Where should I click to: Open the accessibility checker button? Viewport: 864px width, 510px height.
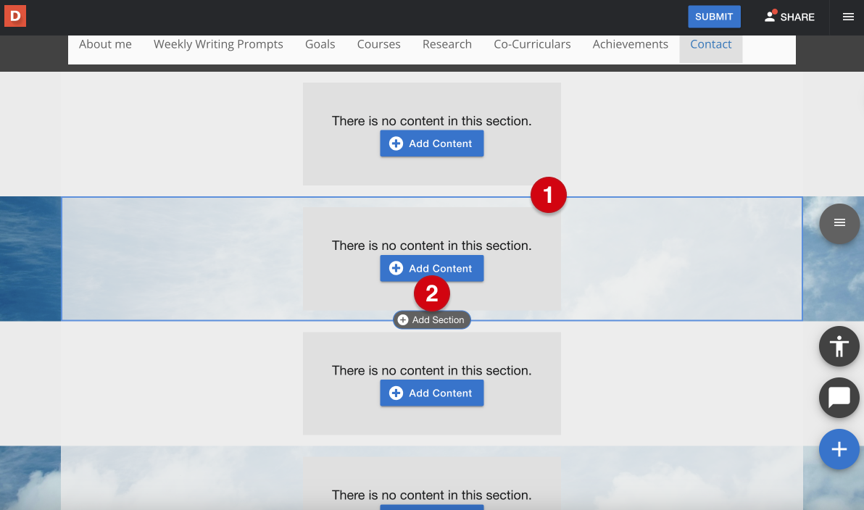[839, 346]
